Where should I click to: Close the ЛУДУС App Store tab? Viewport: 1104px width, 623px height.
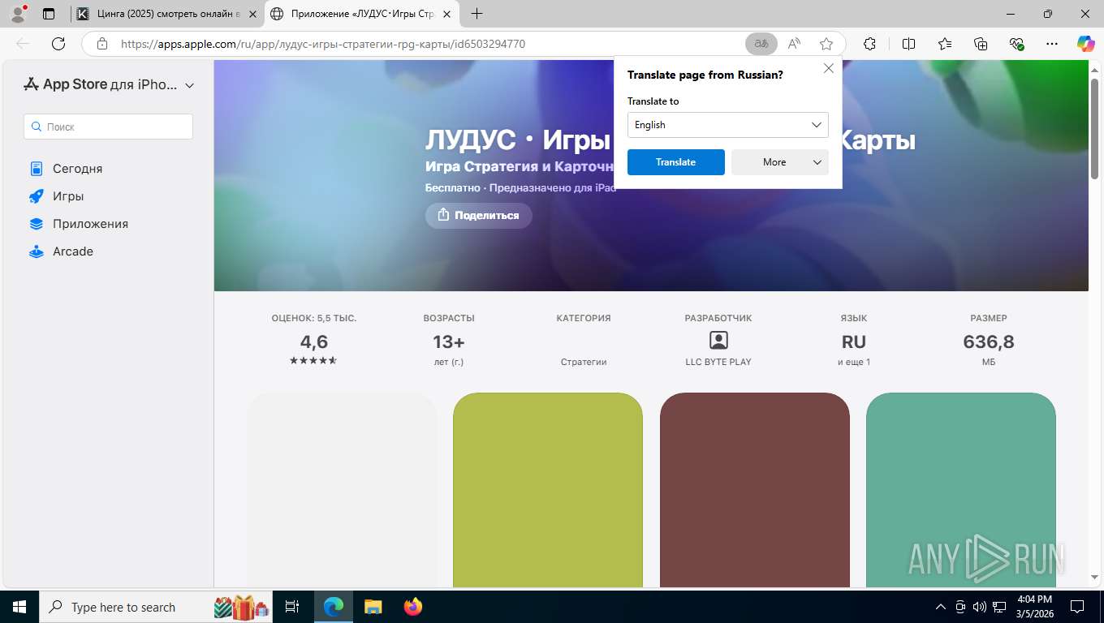[x=446, y=14]
